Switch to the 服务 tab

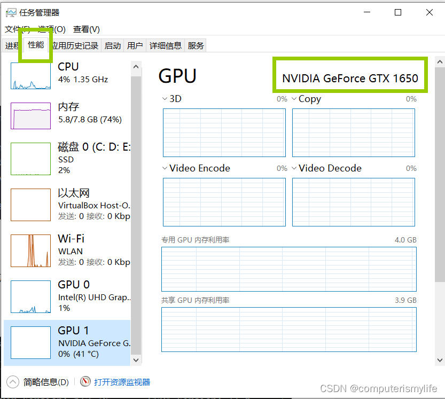(x=196, y=46)
